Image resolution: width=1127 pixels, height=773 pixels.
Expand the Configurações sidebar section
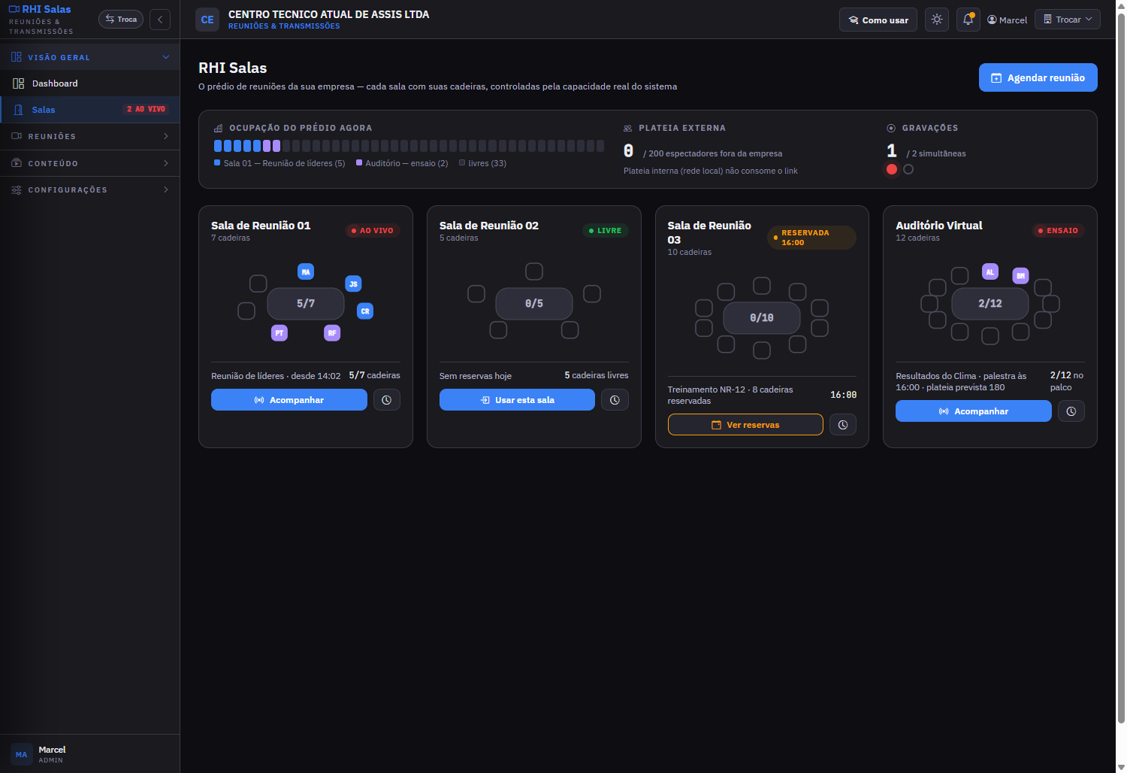click(90, 189)
